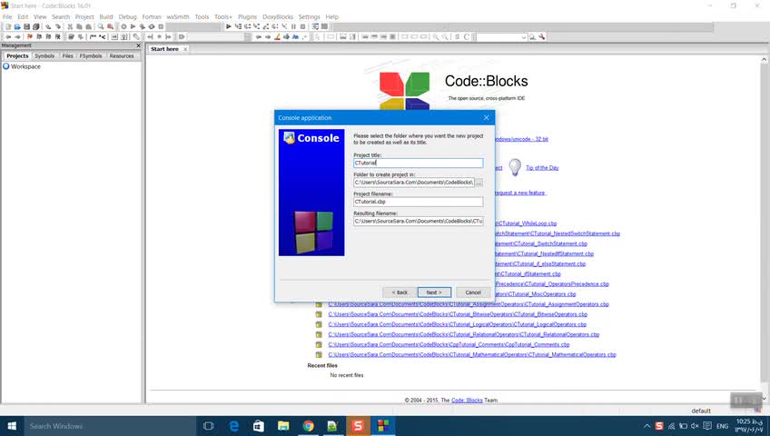Image resolution: width=770 pixels, height=436 pixels.
Task: Switch to the FSymbols tab
Action: point(91,56)
